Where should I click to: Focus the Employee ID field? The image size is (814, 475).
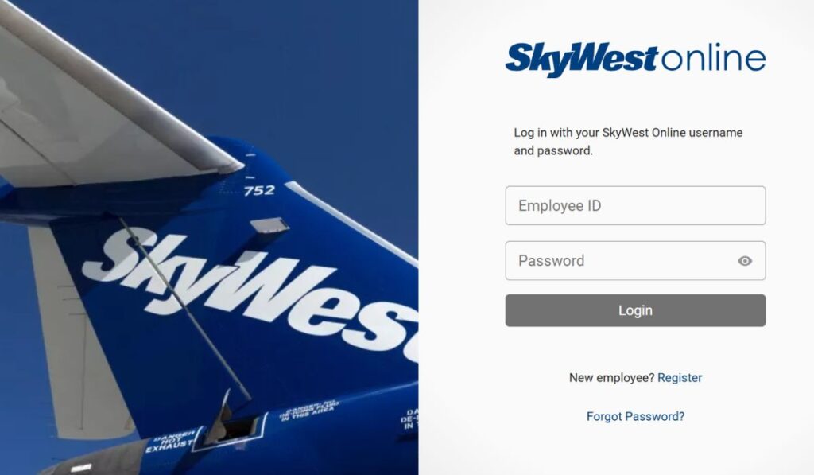coord(635,206)
